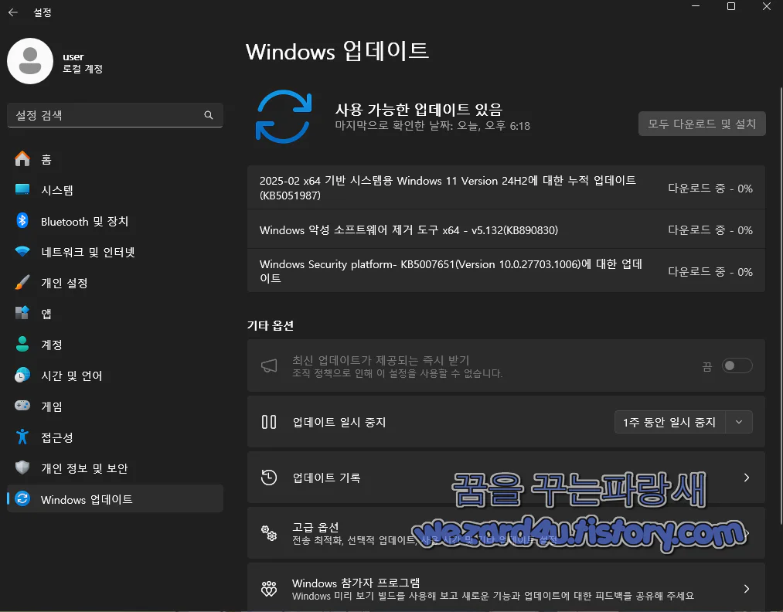
Task: Click the large update sync arrows icon
Action: point(284,117)
